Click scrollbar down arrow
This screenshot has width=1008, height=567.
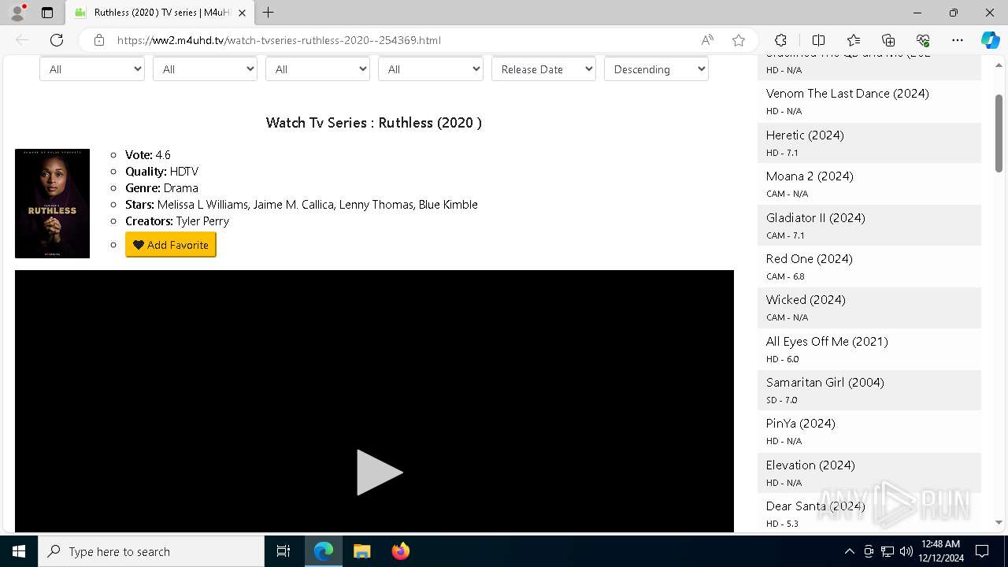click(999, 523)
